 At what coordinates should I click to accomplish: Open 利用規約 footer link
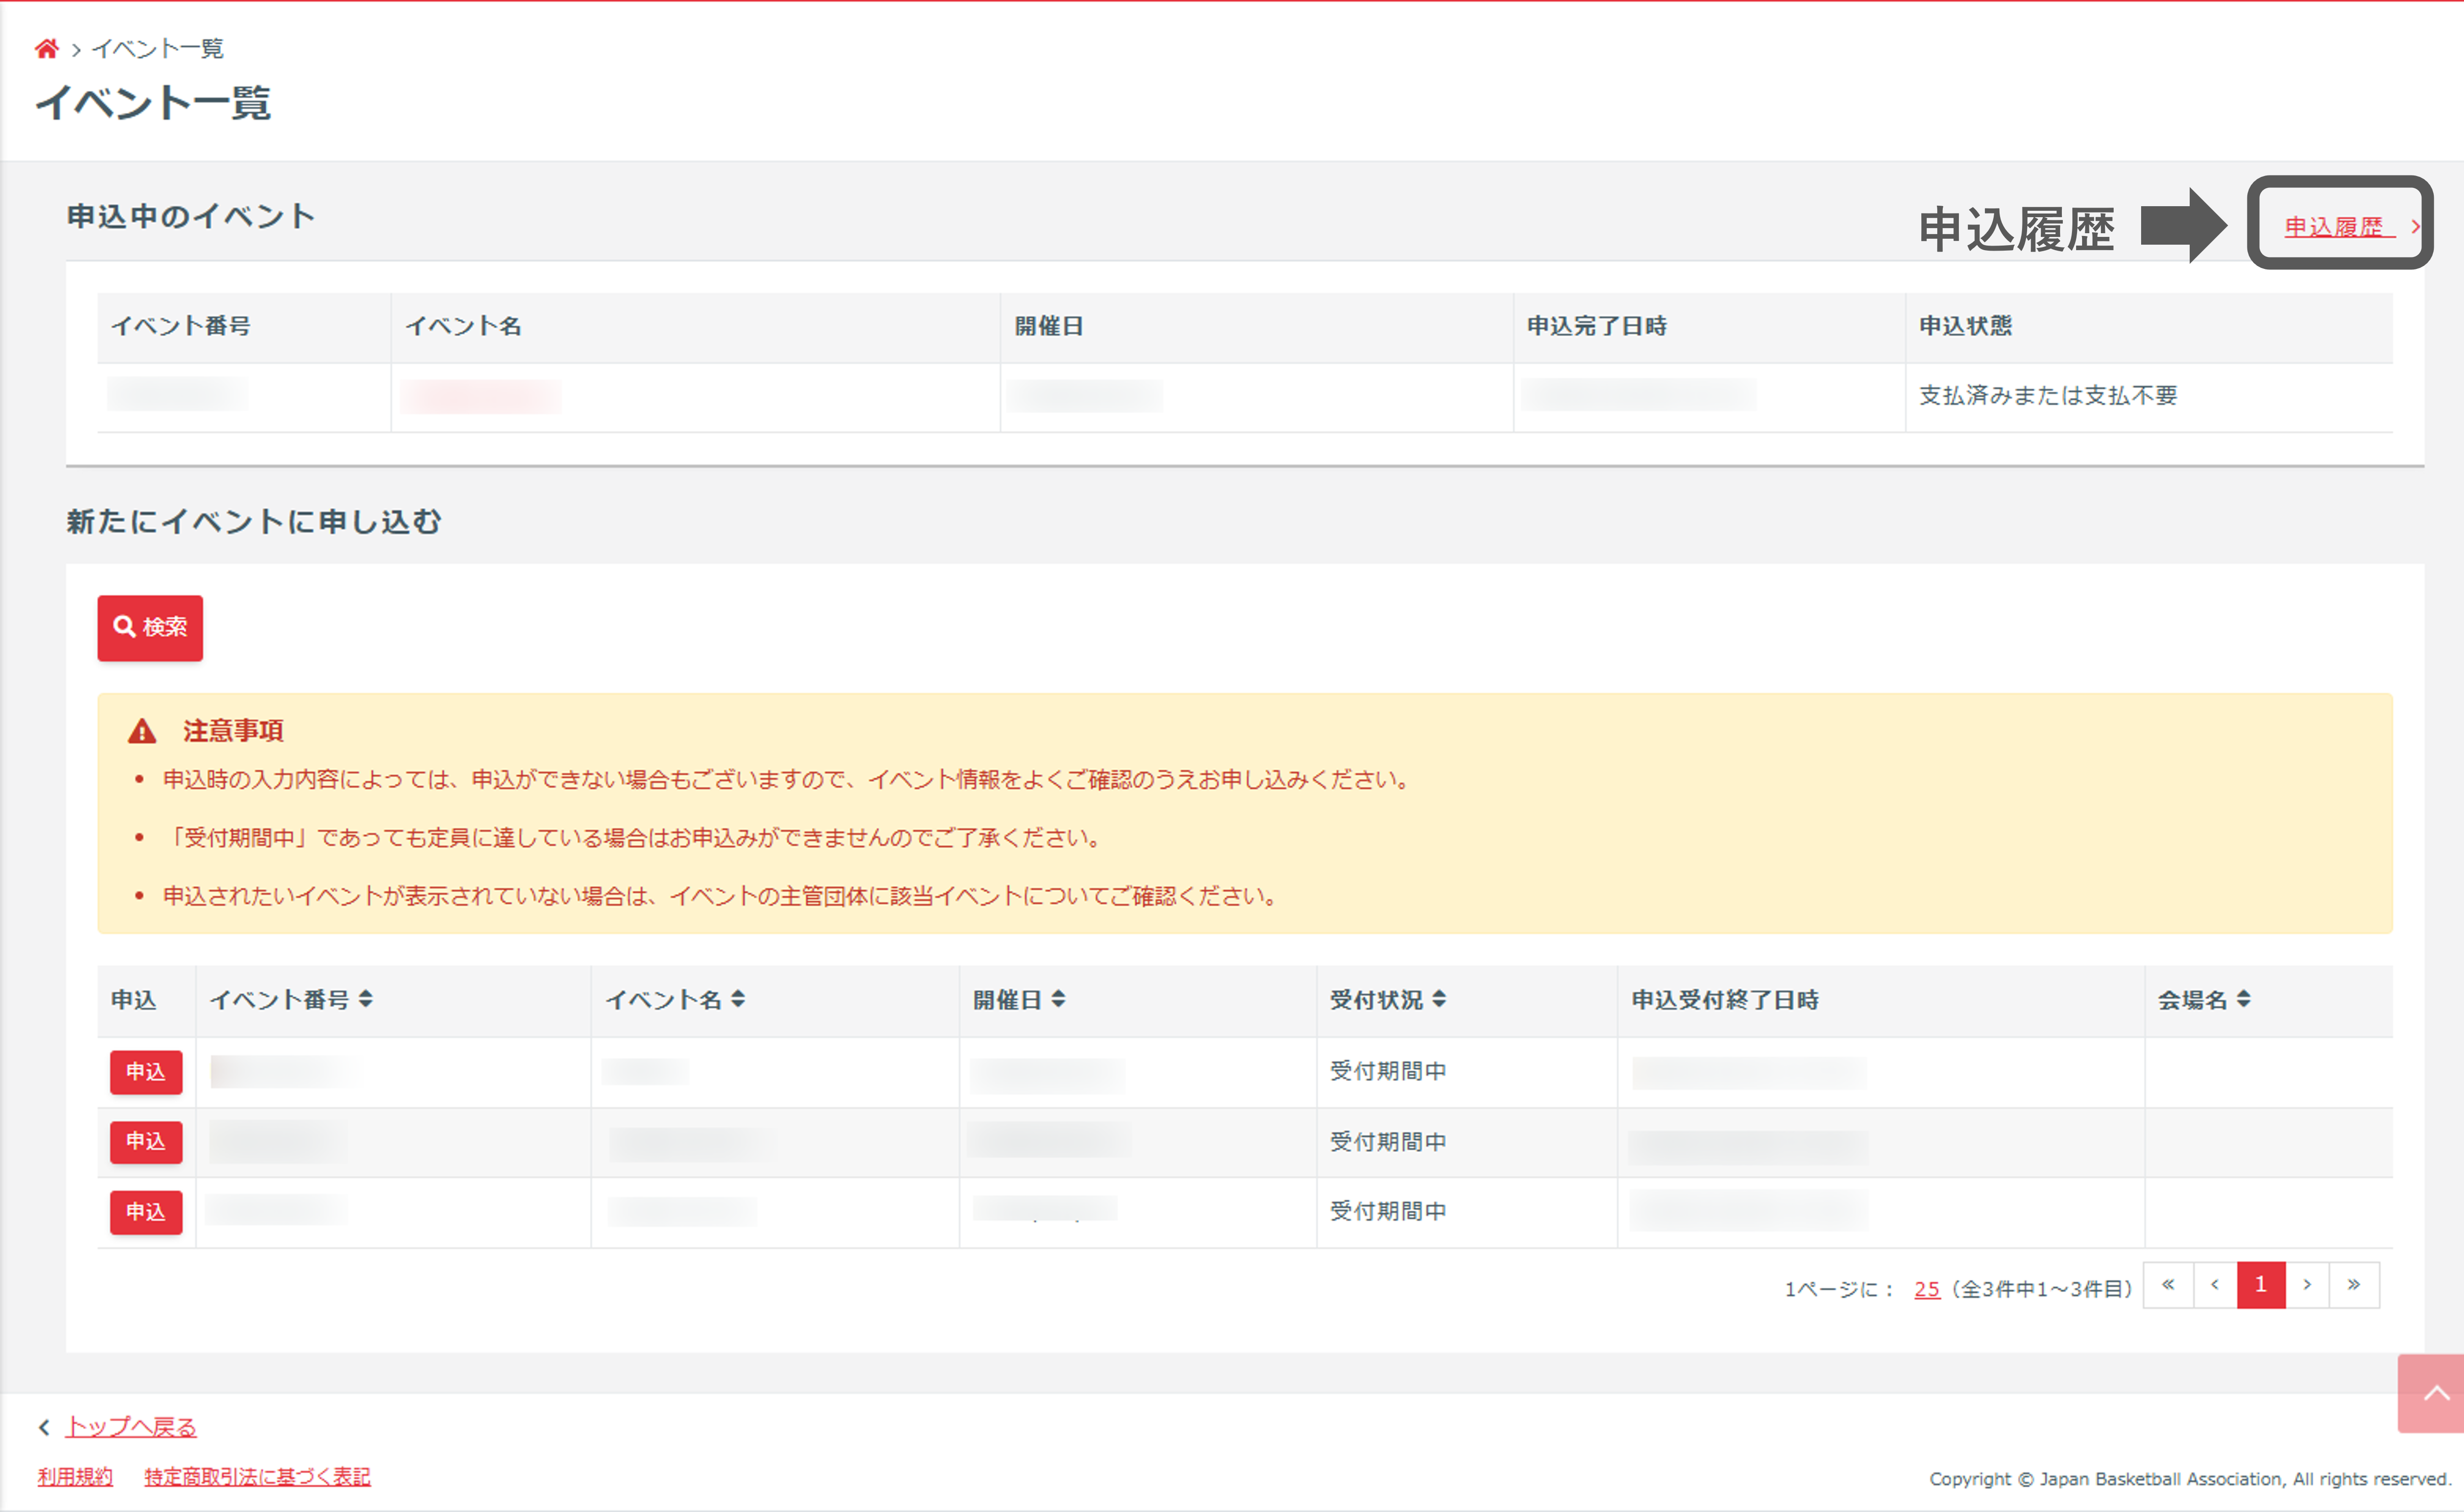(75, 1477)
